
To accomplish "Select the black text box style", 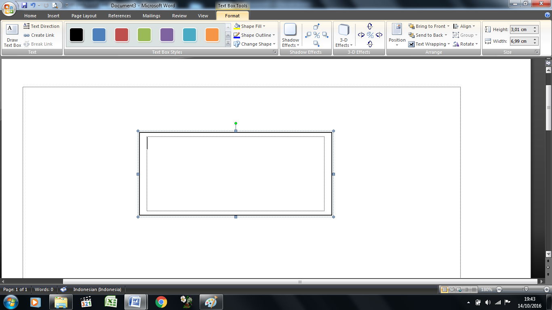I will [76, 35].
